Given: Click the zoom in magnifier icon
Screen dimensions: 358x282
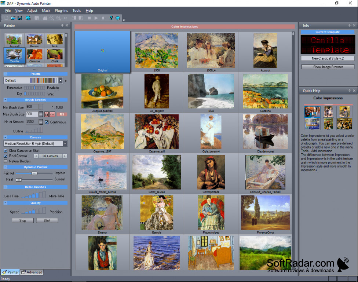Looking at the screenshot, I should coord(59,18).
